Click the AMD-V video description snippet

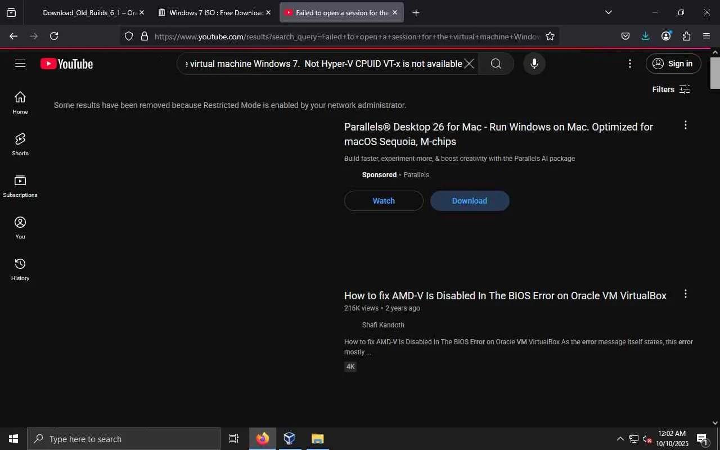click(x=519, y=347)
